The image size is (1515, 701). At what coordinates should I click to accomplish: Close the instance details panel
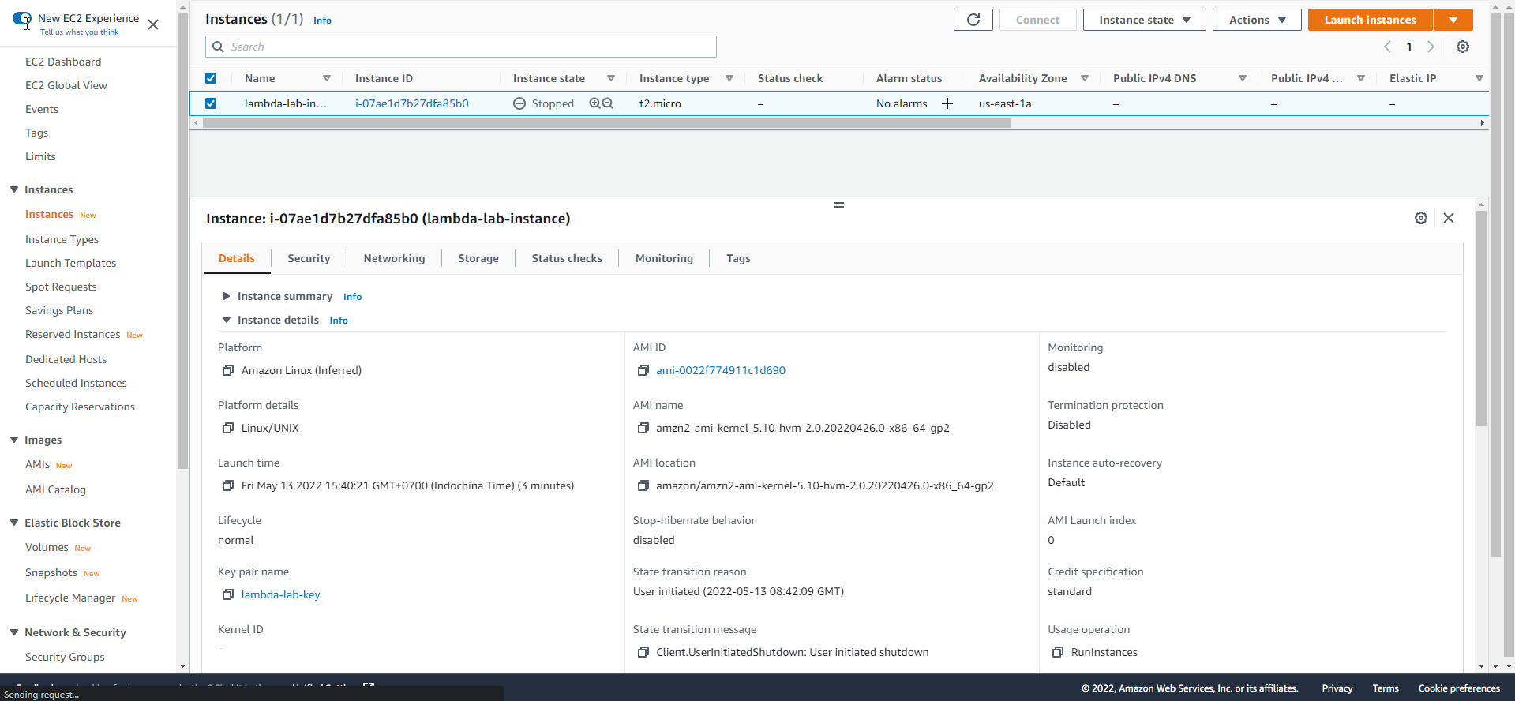(x=1449, y=218)
